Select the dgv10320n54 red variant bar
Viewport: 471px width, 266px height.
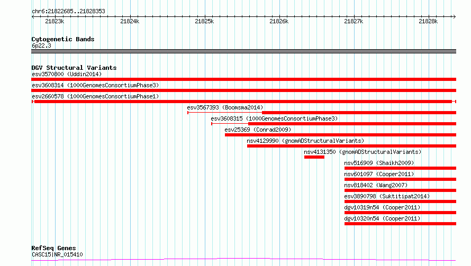401,224
